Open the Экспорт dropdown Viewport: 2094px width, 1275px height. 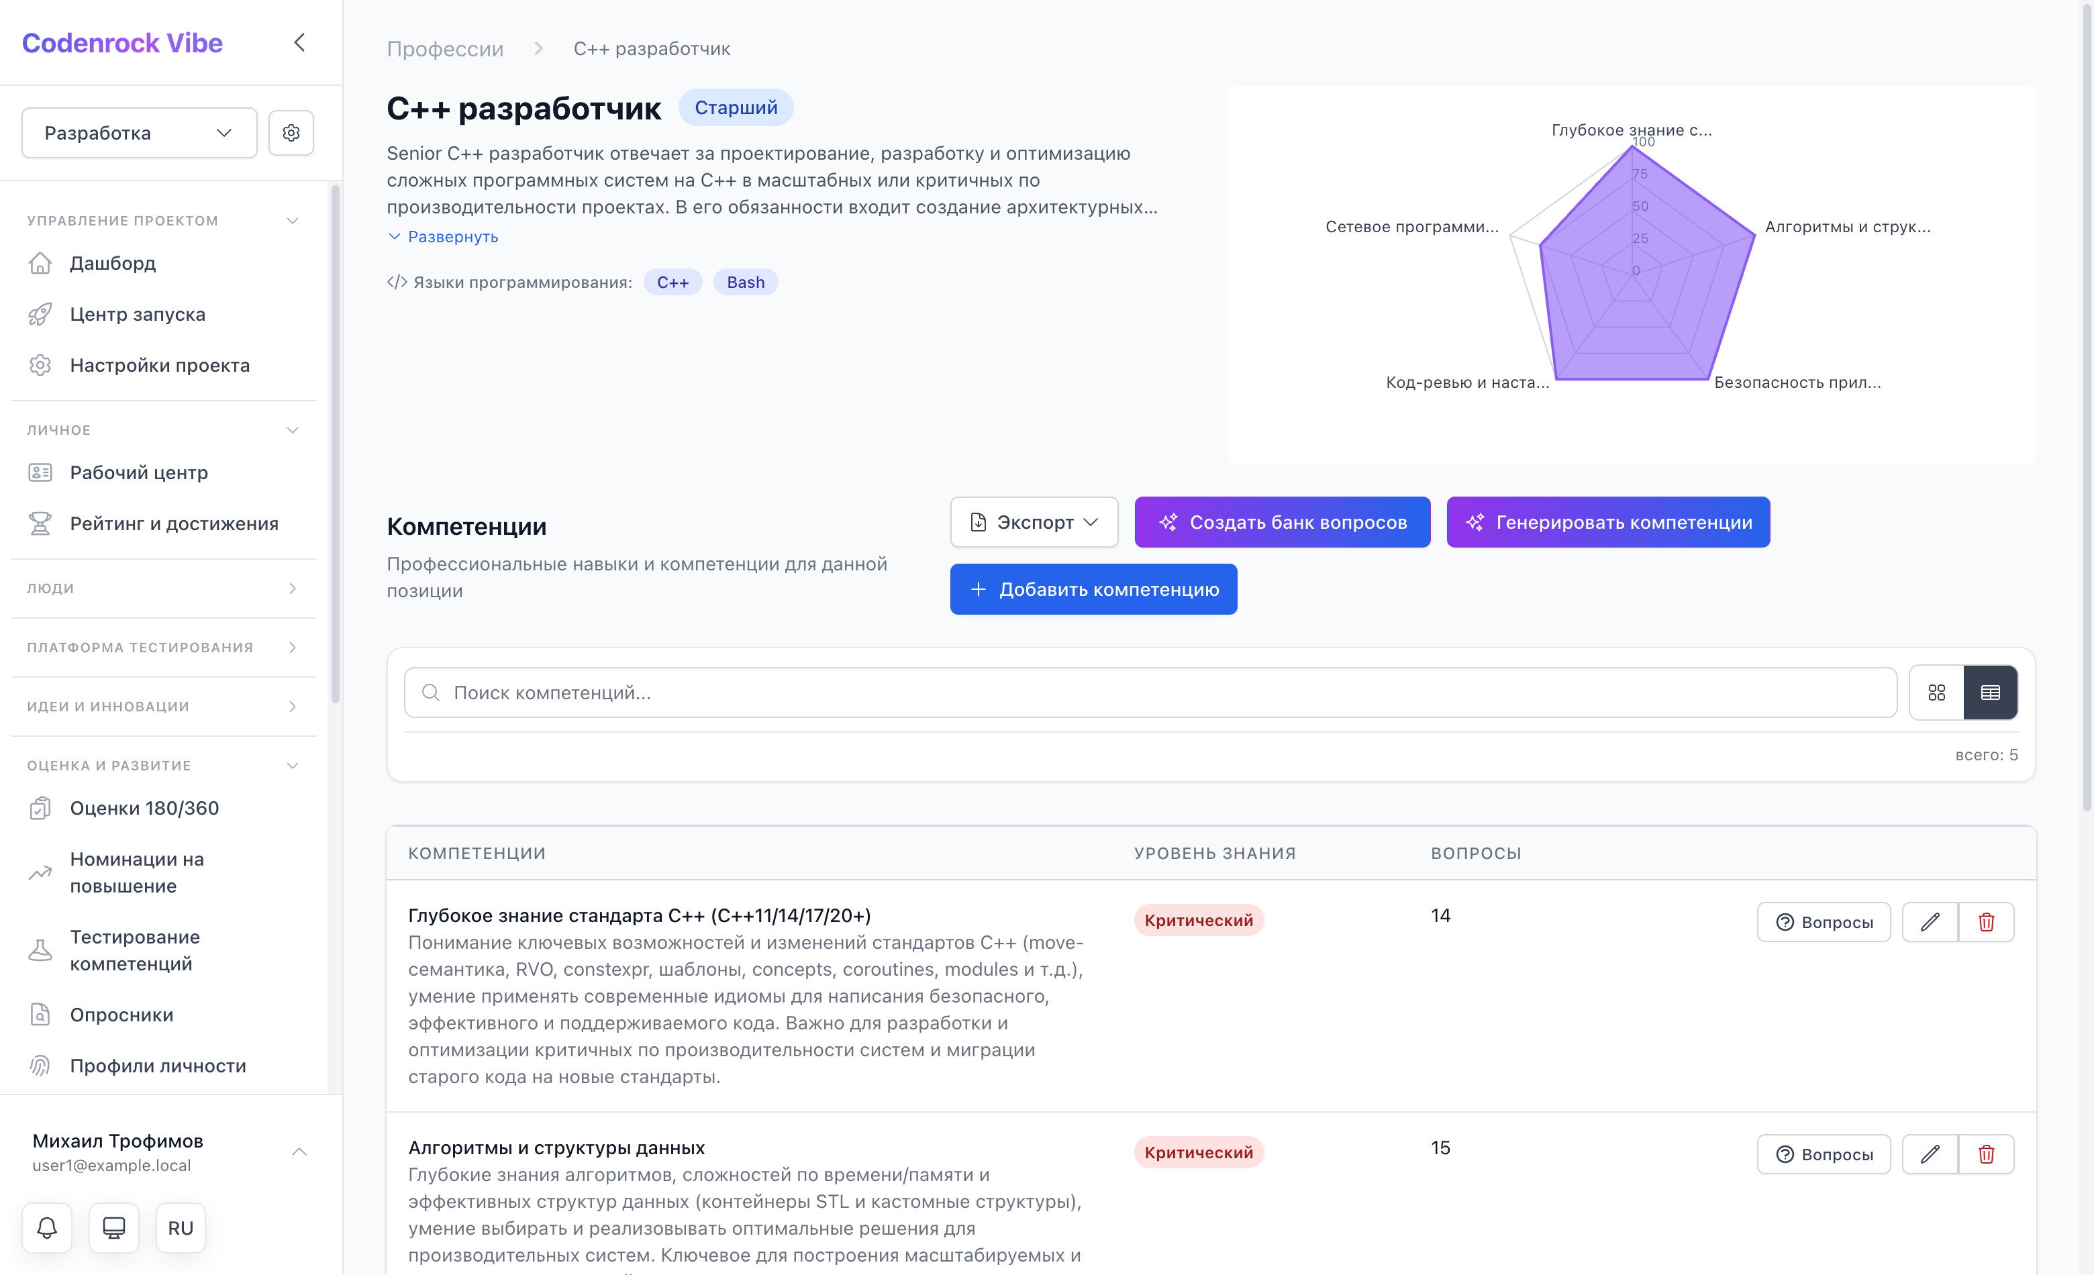(x=1034, y=521)
